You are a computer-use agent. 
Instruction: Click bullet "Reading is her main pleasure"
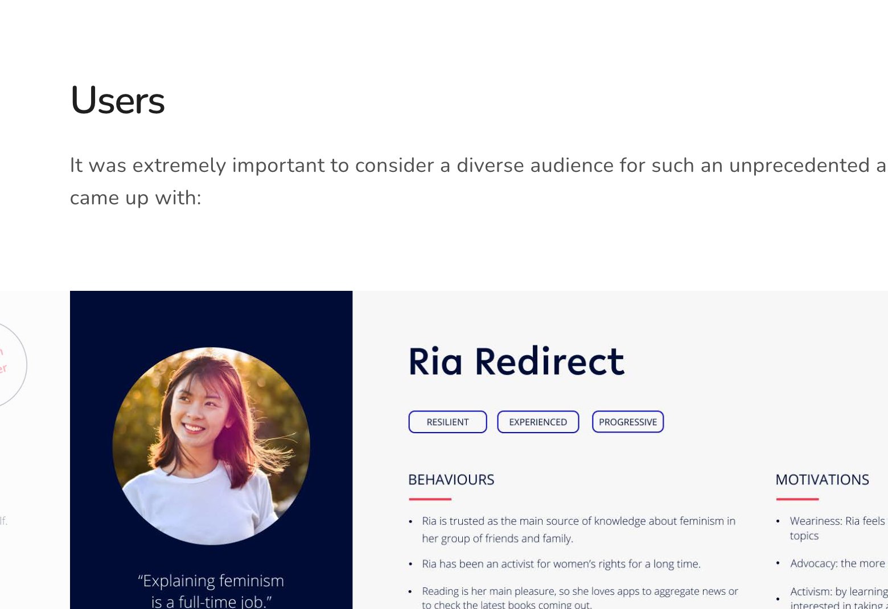[579, 597]
